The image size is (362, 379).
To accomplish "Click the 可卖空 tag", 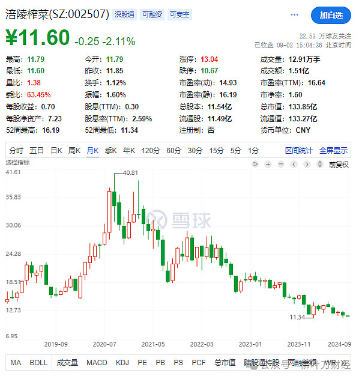I will (x=179, y=15).
